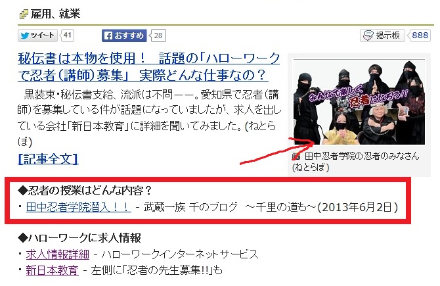Click the camera icon next to the photo caption
Image resolution: width=440 pixels, height=286 pixels.
click(296, 156)
